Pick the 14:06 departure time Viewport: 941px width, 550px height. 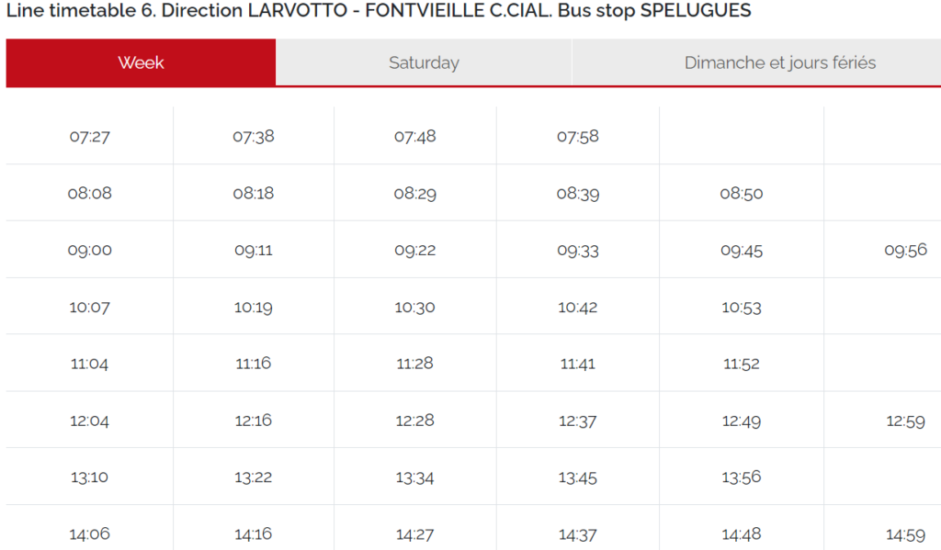[x=89, y=533]
